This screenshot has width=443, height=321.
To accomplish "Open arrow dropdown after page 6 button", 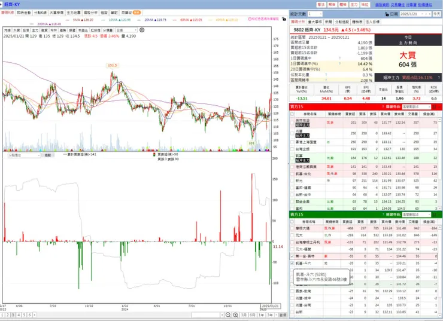I will click(35, 315).
